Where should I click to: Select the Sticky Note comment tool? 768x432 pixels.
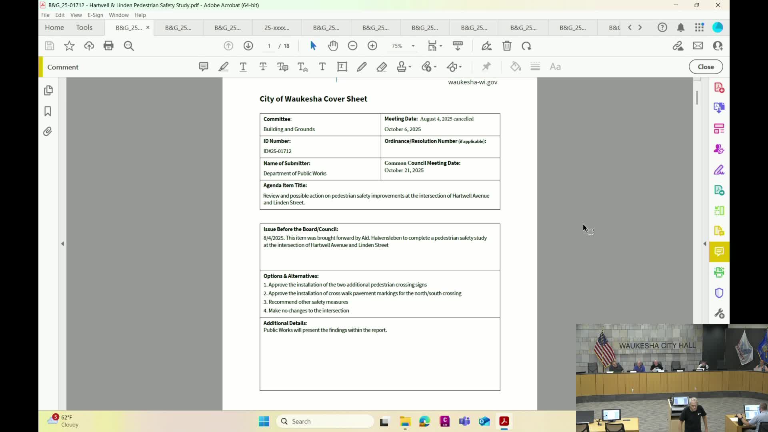coord(203,67)
